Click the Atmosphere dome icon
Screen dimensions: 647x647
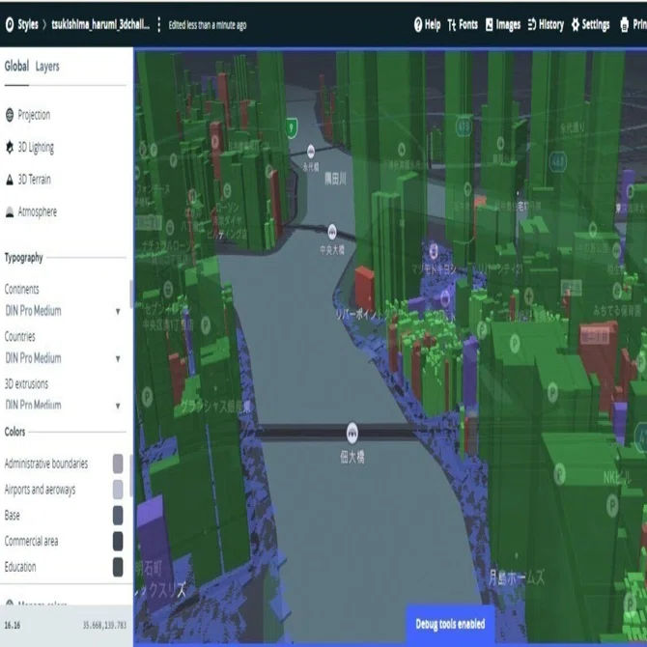(10, 212)
